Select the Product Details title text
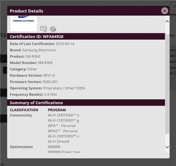The width and height of the screenshot is (176, 166). (26, 11)
